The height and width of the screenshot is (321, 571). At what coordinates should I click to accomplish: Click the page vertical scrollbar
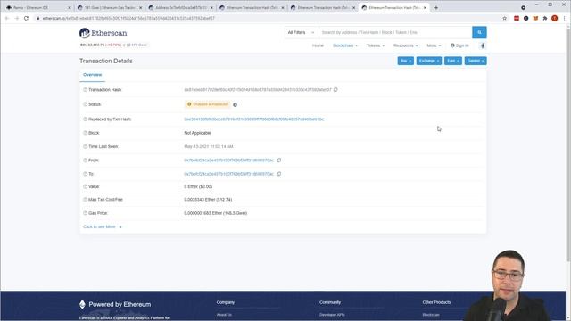click(x=568, y=144)
